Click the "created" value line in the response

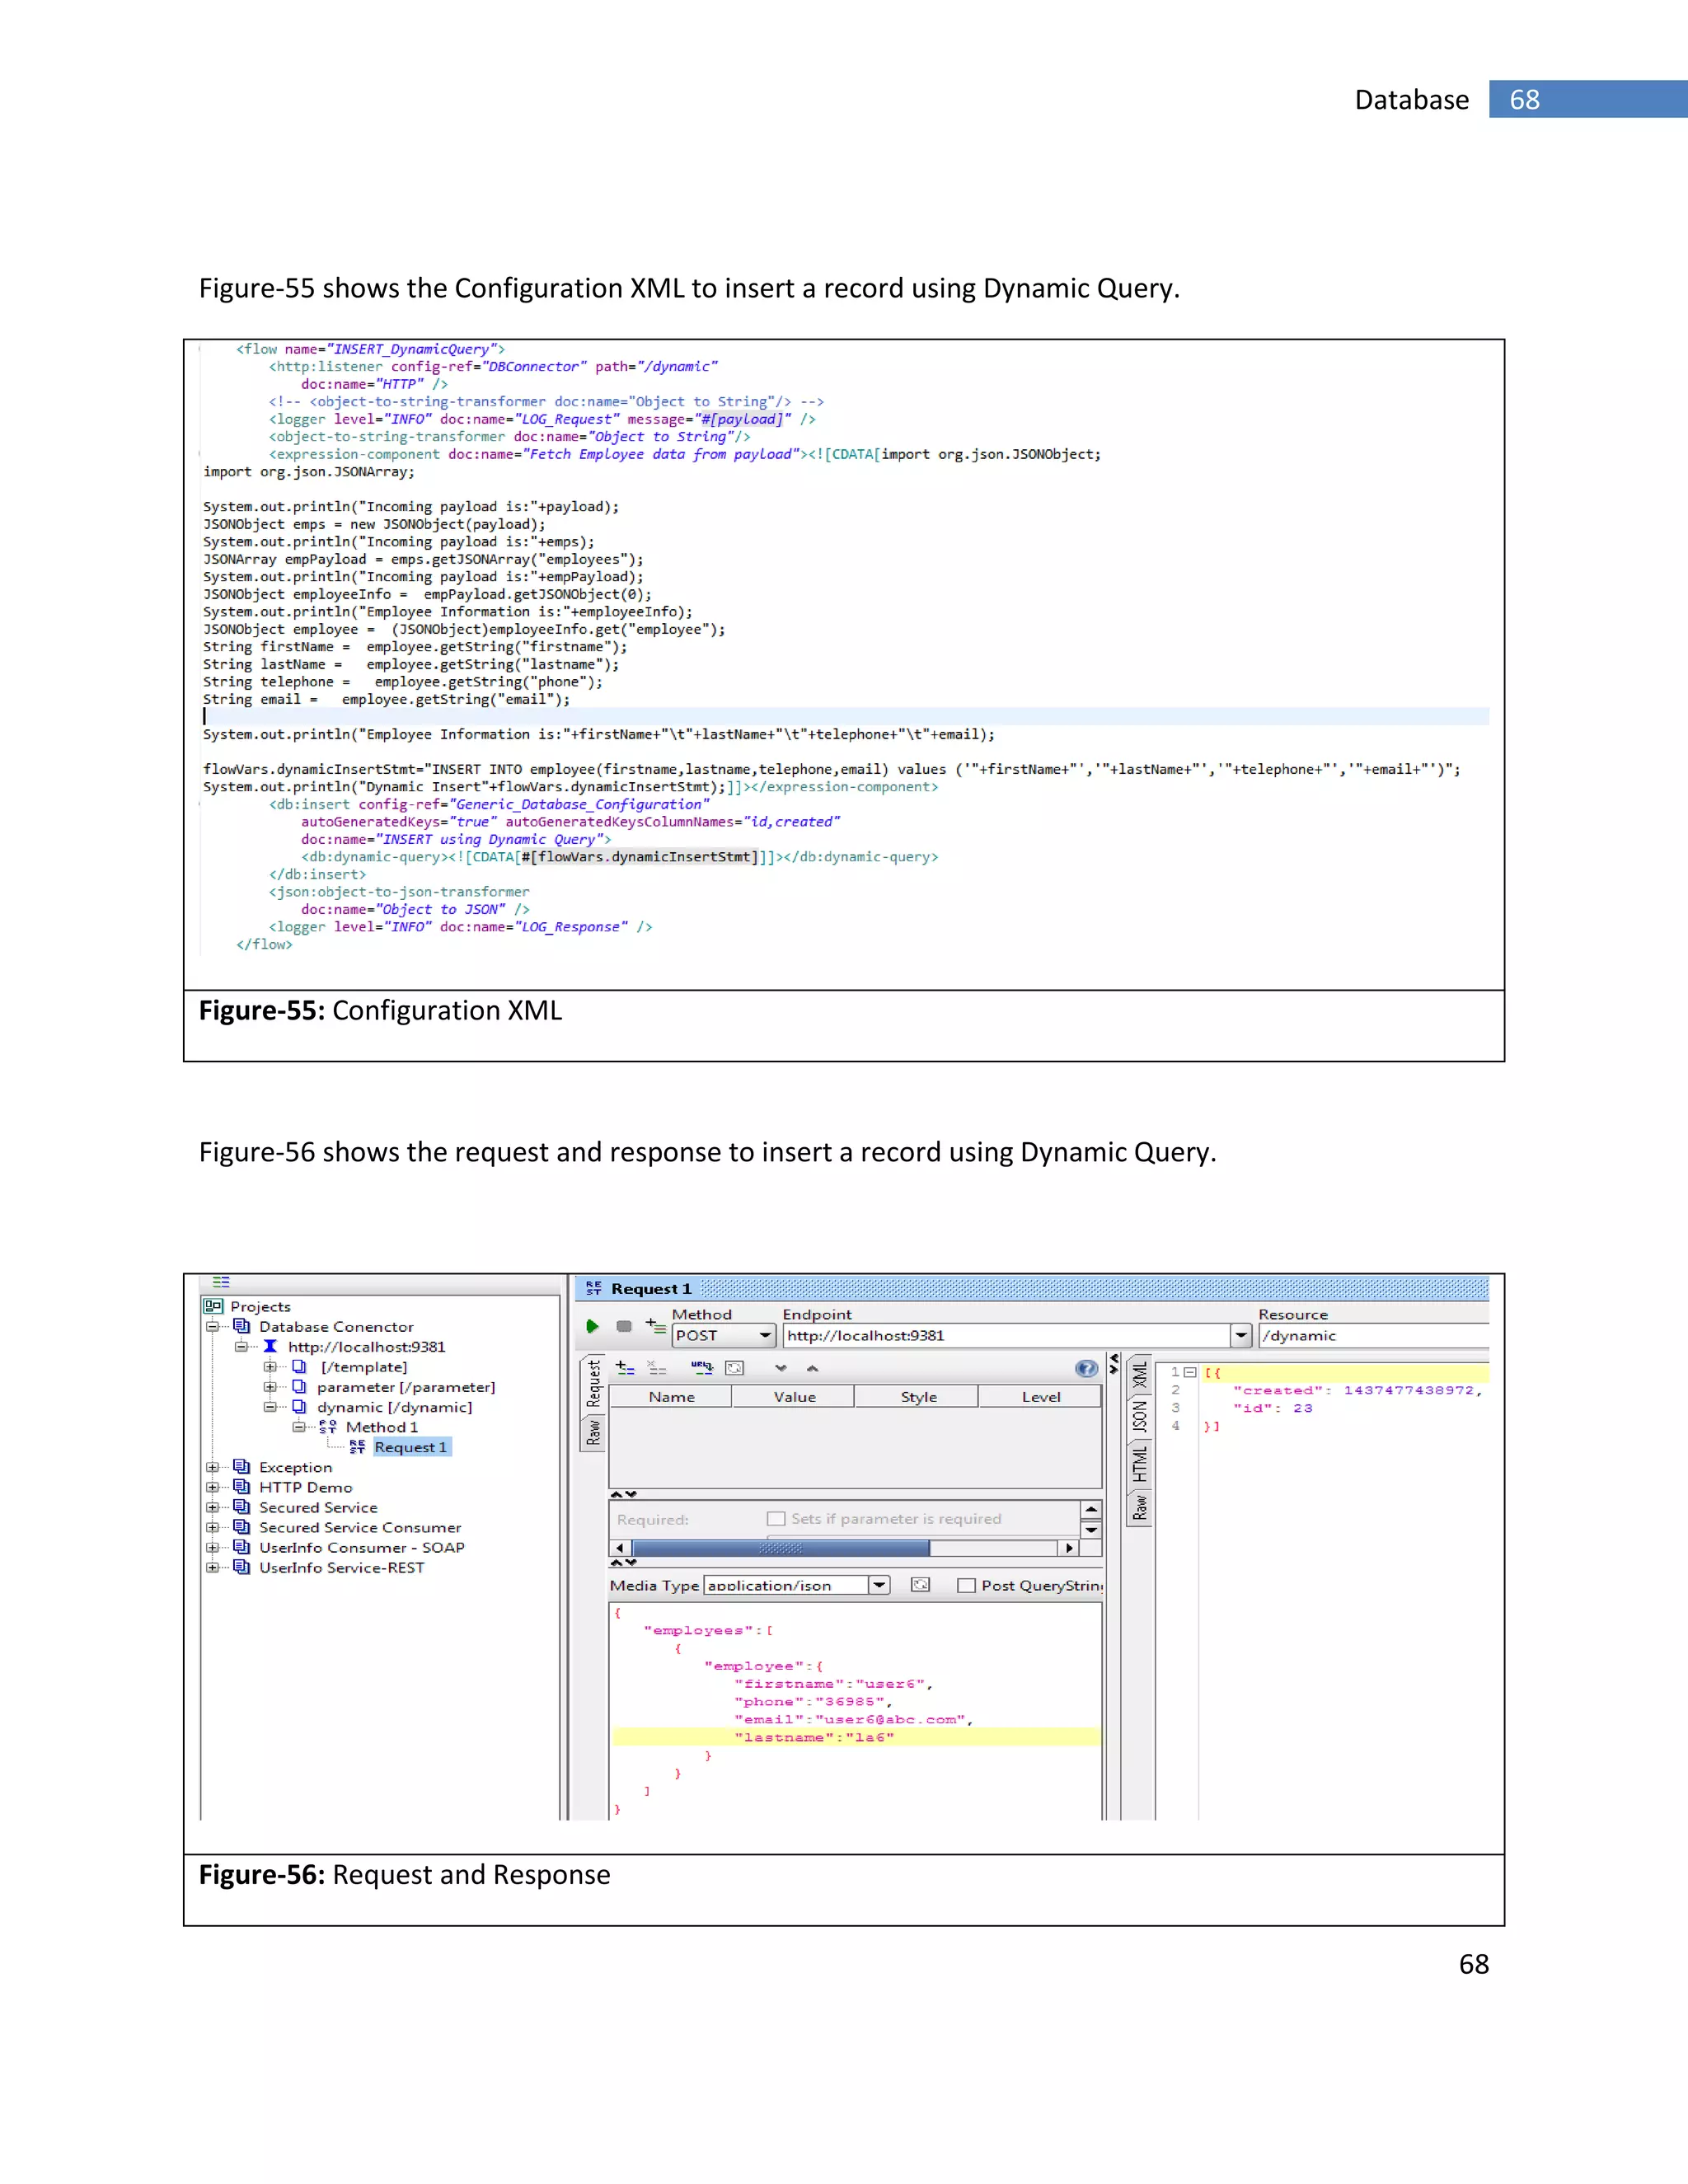1357,1390
